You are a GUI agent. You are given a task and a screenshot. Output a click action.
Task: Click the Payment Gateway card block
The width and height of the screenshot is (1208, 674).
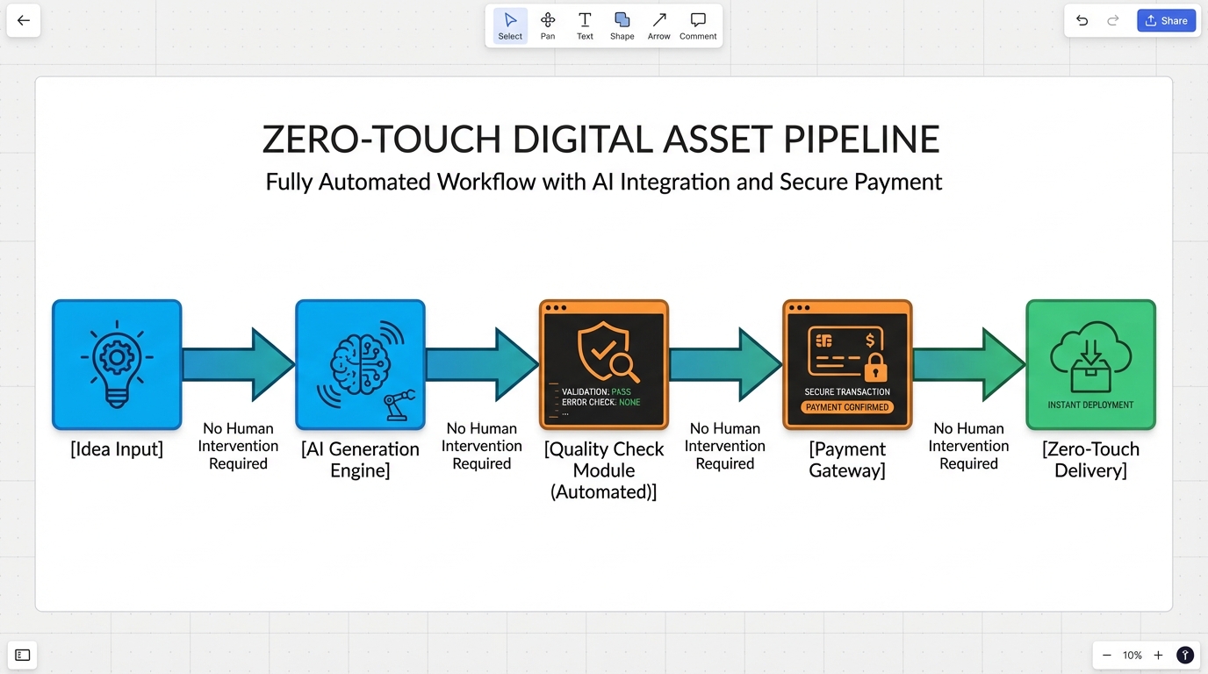847,364
